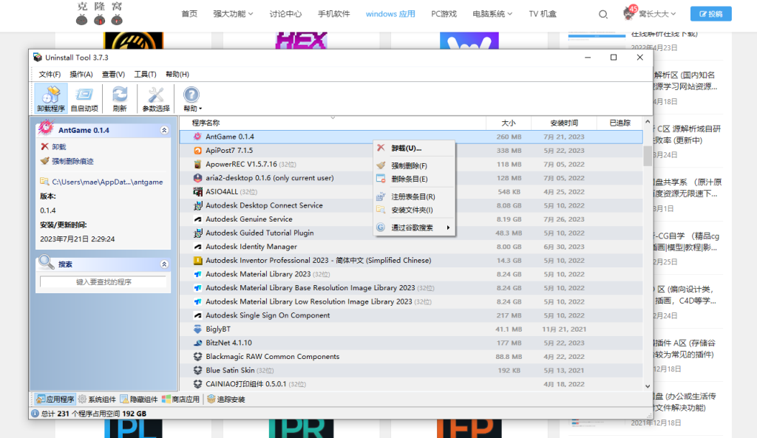Open PC游戏 in the site navigation
This screenshot has width=757, height=438.
(444, 14)
